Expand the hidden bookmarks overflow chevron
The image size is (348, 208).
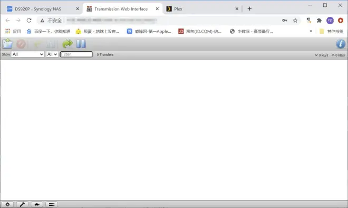[x=311, y=31]
